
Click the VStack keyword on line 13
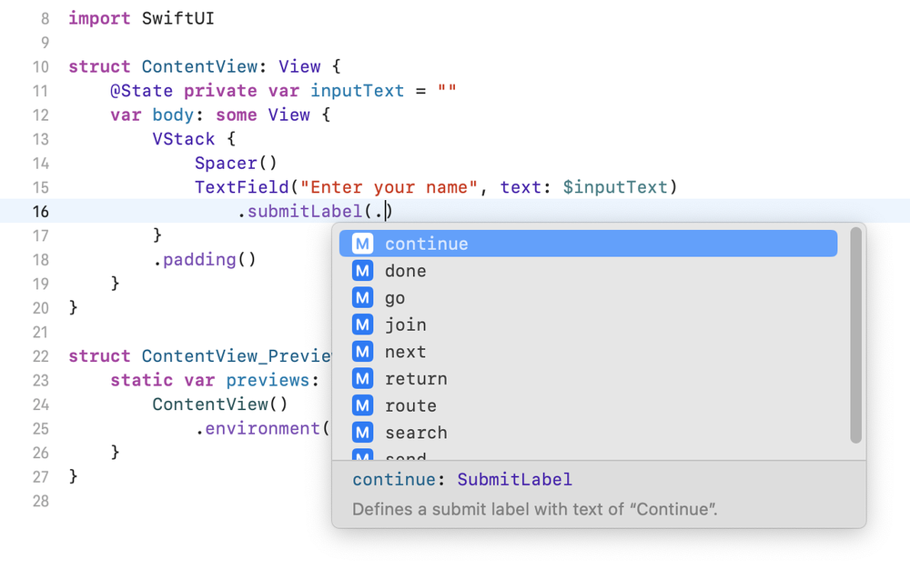click(183, 139)
